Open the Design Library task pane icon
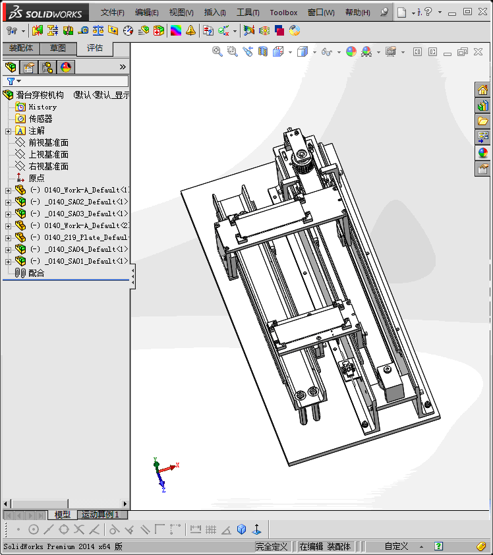This screenshot has width=493, height=555. click(x=482, y=105)
